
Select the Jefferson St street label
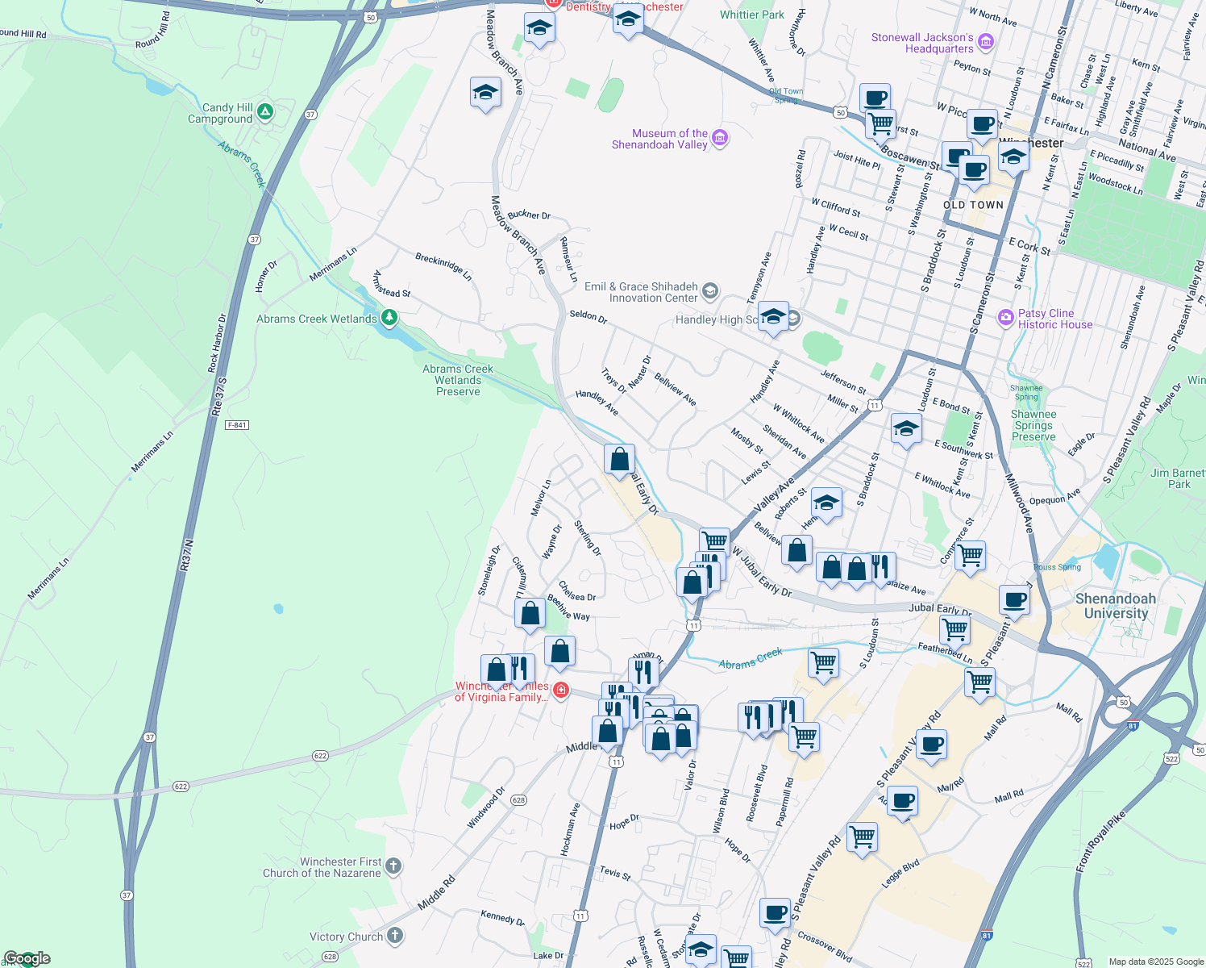click(x=843, y=382)
